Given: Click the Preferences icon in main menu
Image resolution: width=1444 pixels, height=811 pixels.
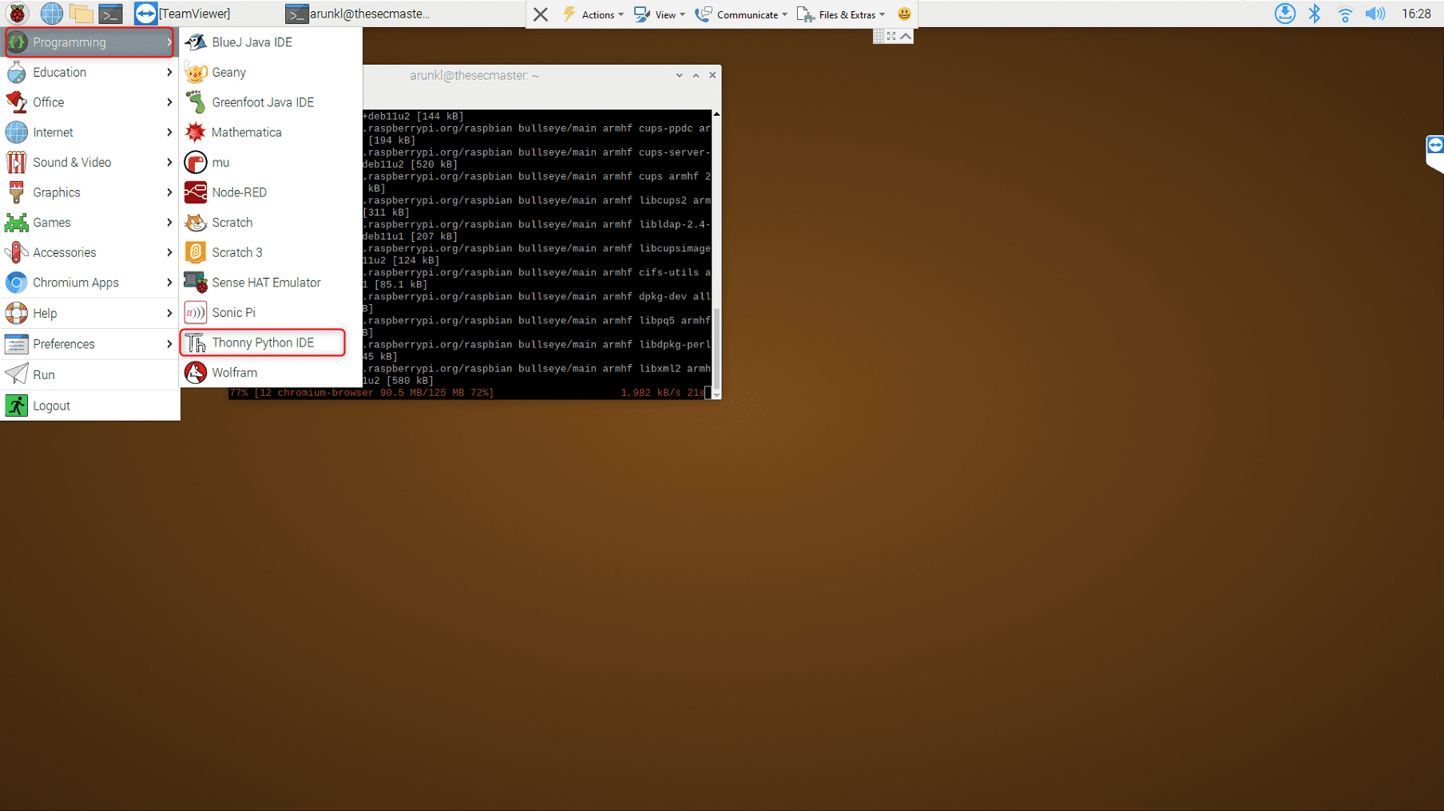Looking at the screenshot, I should [17, 344].
